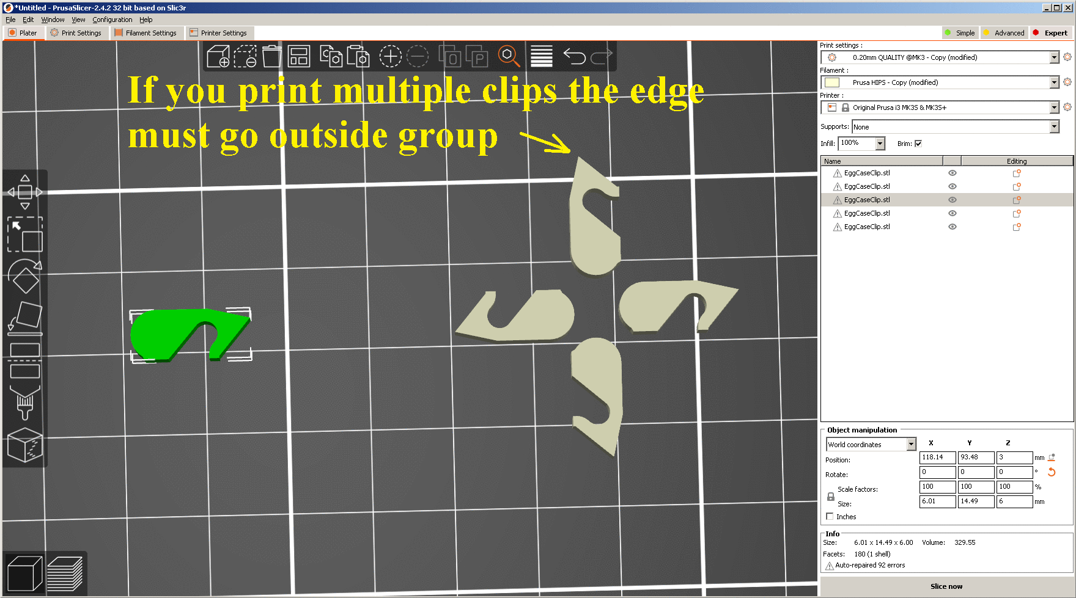Open the Configuration menu

click(x=112, y=20)
